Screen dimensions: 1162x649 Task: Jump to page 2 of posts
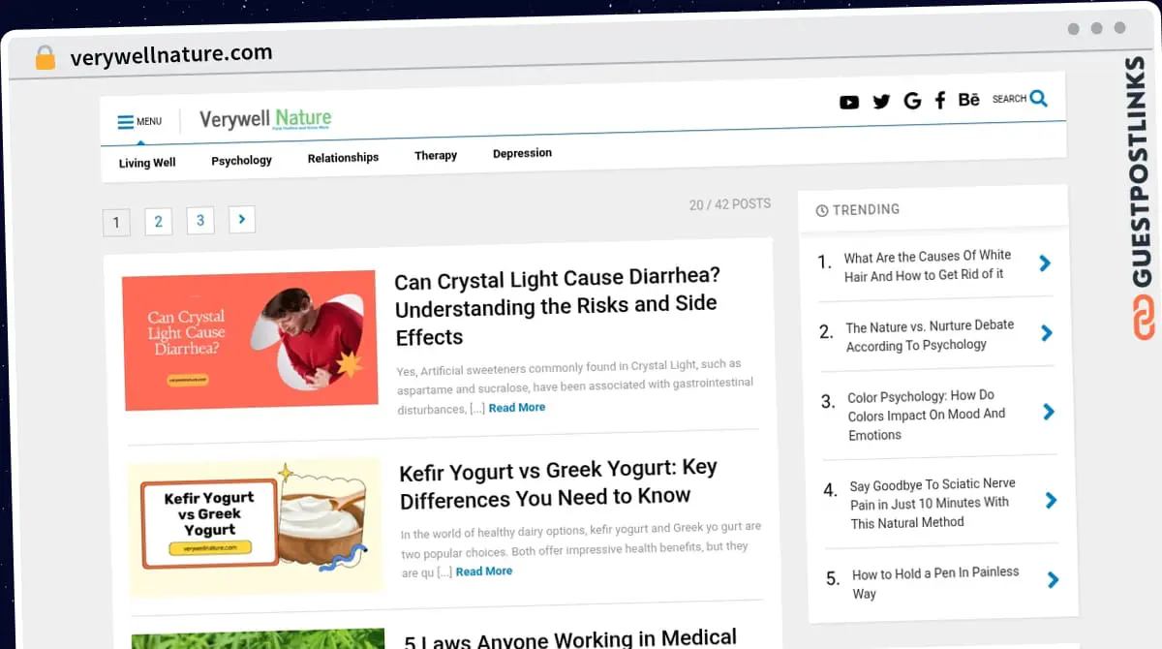point(158,222)
